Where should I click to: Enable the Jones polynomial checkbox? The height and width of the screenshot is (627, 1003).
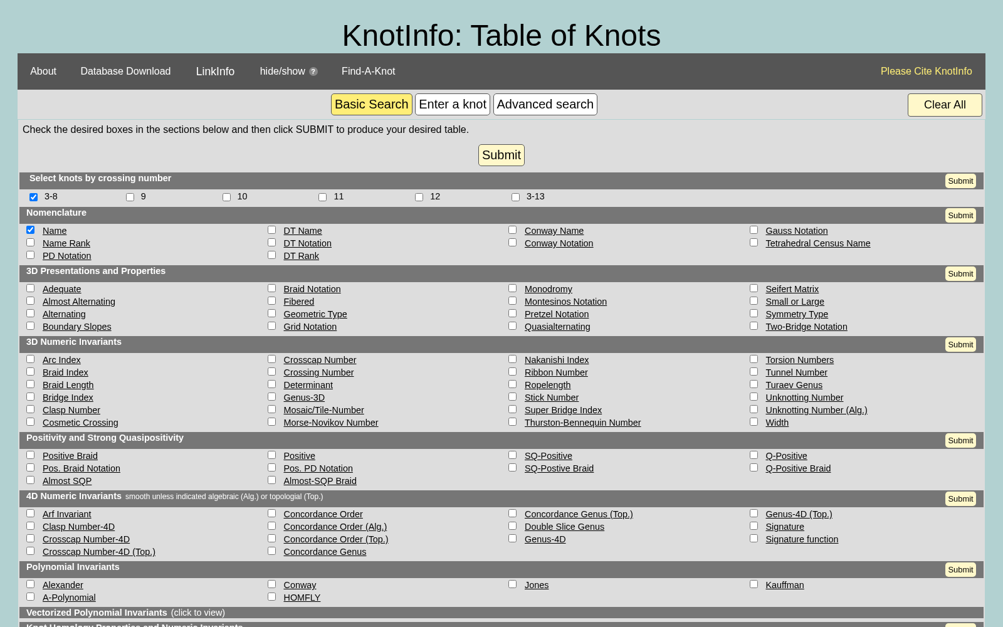point(512,584)
